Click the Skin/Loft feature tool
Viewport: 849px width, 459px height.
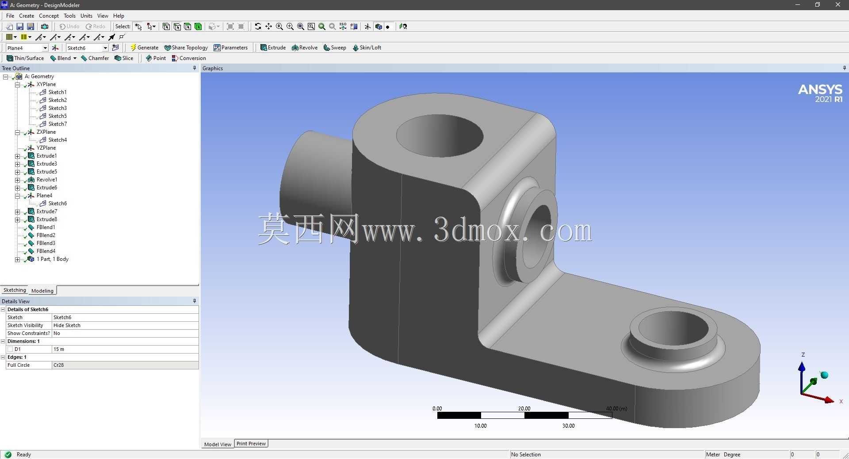tap(367, 48)
